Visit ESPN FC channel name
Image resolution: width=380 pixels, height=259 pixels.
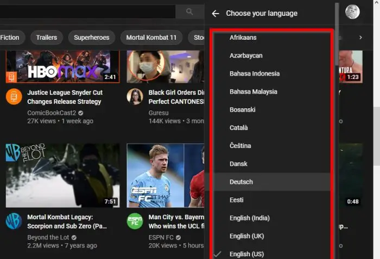coord(161,237)
